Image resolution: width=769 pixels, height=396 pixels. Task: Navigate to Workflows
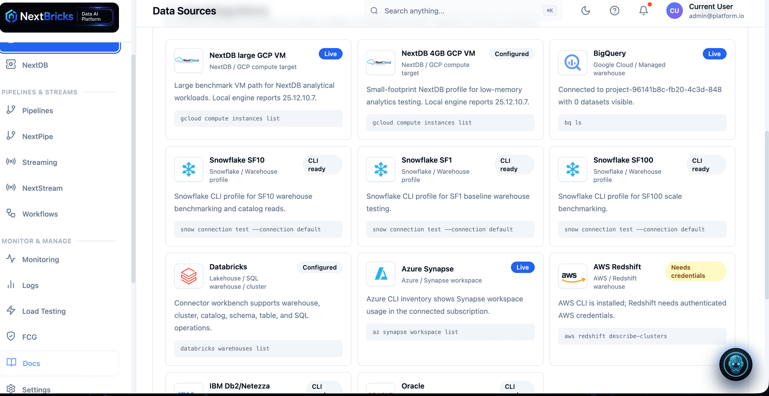(x=40, y=214)
